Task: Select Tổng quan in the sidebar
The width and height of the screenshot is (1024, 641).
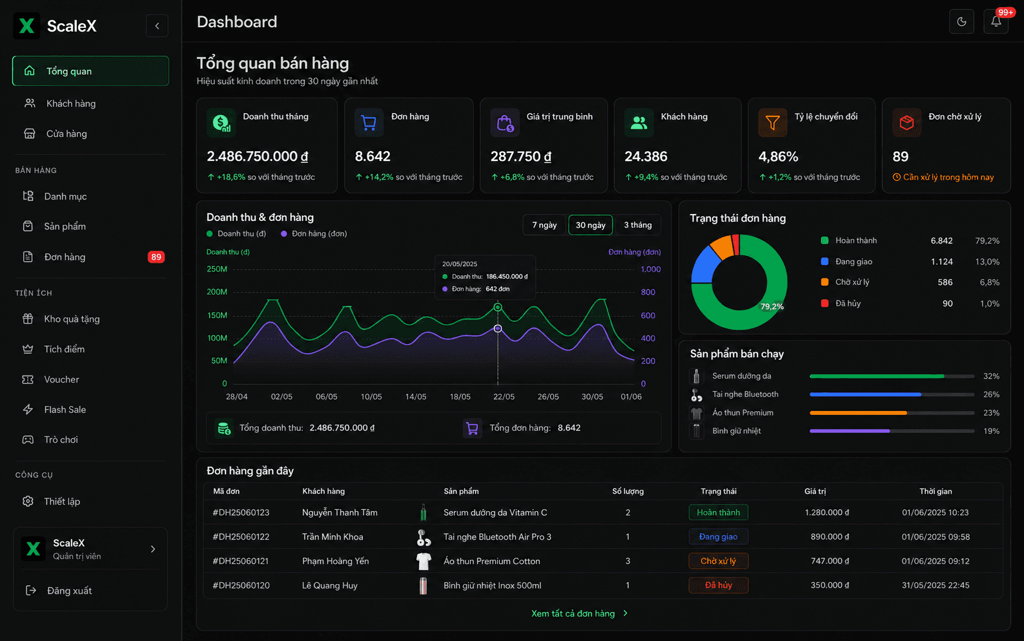Action: click(90, 71)
